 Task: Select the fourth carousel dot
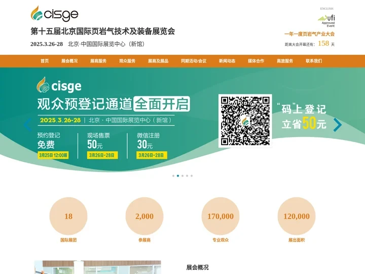(187, 176)
